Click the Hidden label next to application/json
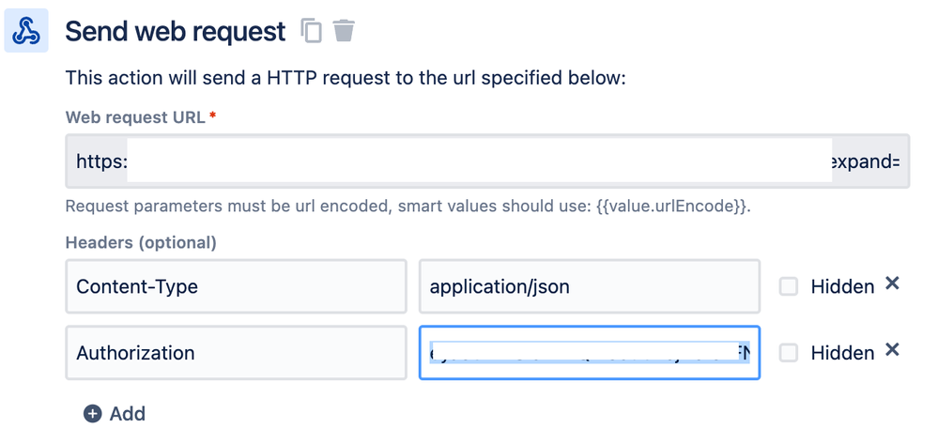This screenshot has width=938, height=444. tap(842, 287)
